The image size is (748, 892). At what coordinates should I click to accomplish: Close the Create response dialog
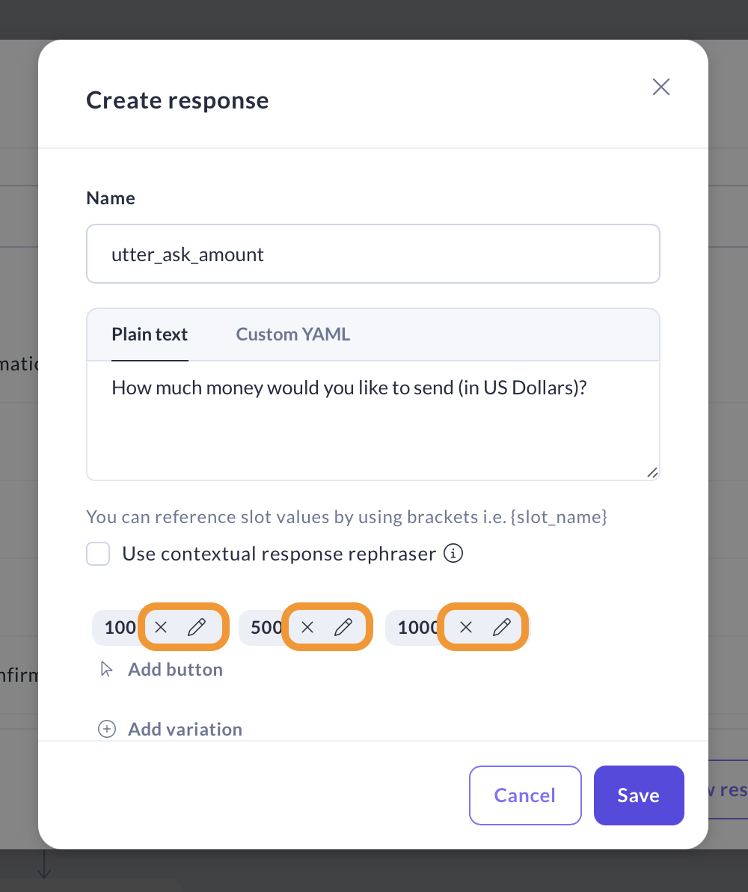tap(660, 87)
